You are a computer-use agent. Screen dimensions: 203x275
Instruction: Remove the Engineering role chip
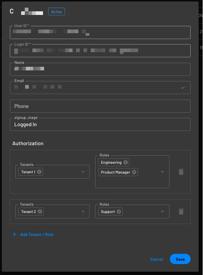125,162
